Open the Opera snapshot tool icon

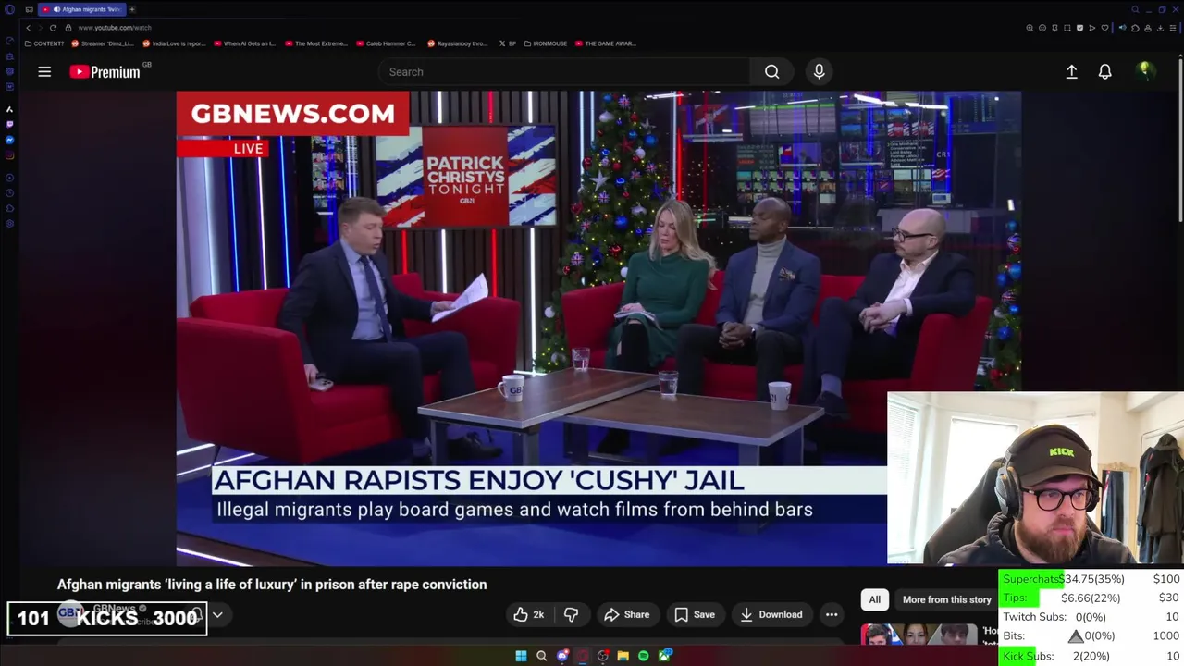pos(1067,28)
